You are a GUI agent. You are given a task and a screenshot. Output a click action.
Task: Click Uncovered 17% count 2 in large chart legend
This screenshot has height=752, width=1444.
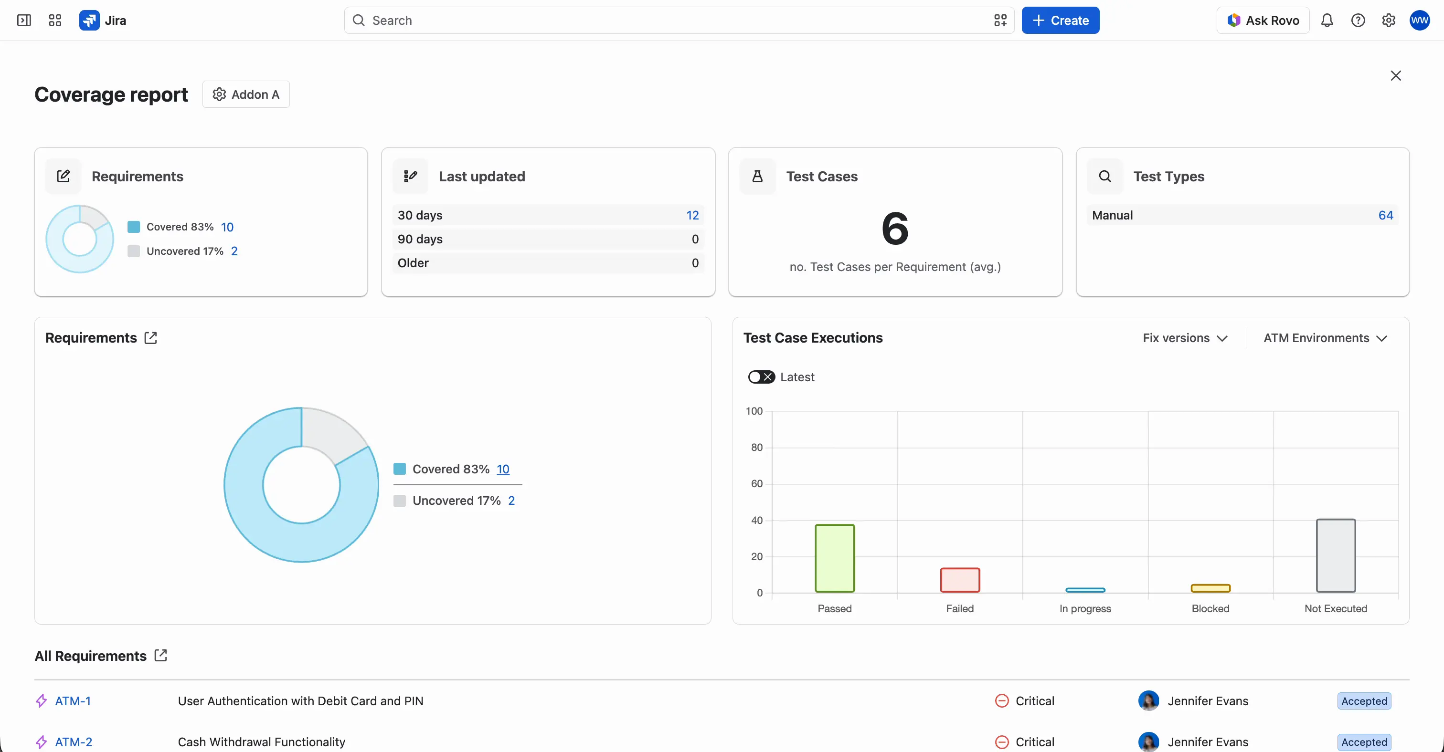click(x=511, y=501)
